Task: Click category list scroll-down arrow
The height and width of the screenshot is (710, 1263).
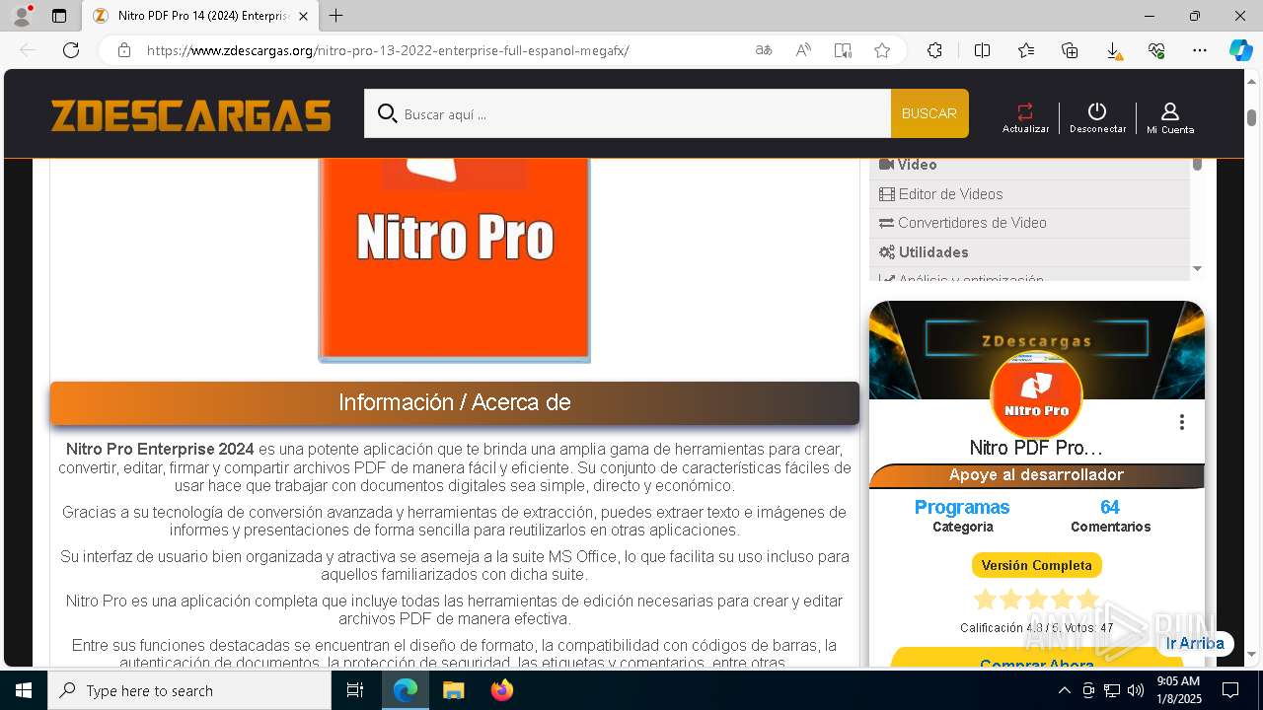Action: coord(1197,268)
